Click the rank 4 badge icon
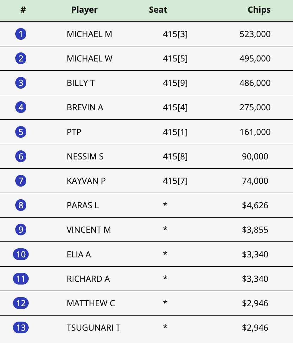This screenshot has height=343, width=293. 21,107
